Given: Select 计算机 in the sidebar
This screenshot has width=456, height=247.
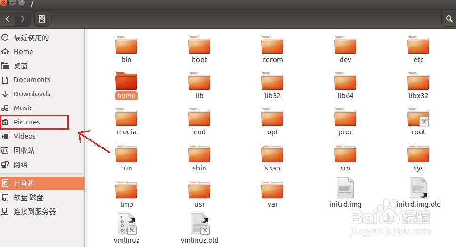Looking at the screenshot, I should point(42,183).
